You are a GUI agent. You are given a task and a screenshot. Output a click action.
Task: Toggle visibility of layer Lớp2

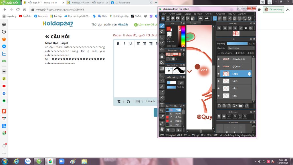point(218,88)
